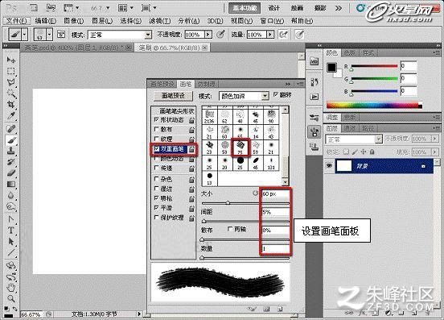The height and width of the screenshot is (320, 444).
Task: Select the Move tool in toolbox
Action: pyautogui.click(x=11, y=60)
